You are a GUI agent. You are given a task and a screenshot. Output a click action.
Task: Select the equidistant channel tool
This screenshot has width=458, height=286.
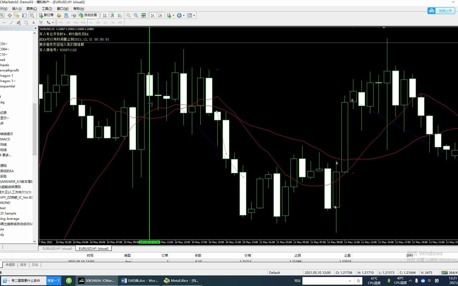point(19,23)
